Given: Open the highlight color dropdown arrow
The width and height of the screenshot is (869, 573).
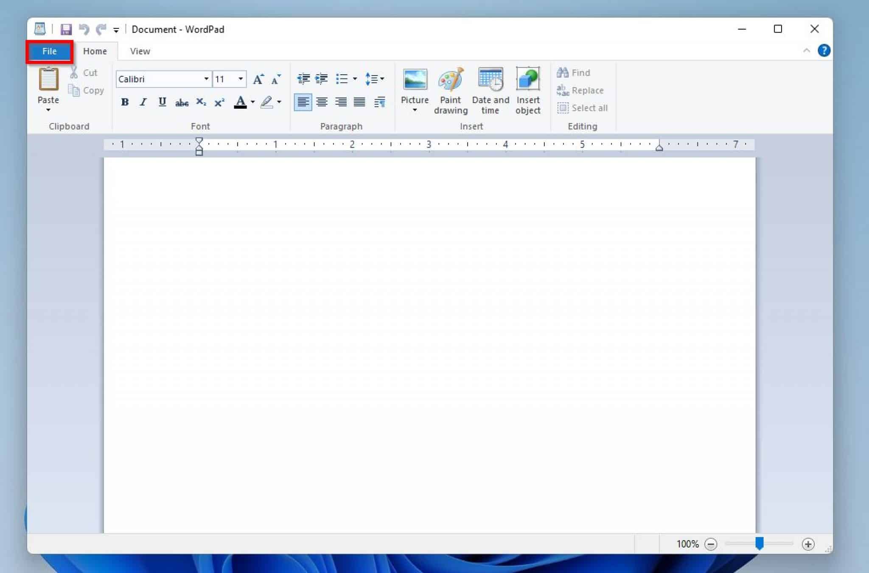Looking at the screenshot, I should pos(279,102).
